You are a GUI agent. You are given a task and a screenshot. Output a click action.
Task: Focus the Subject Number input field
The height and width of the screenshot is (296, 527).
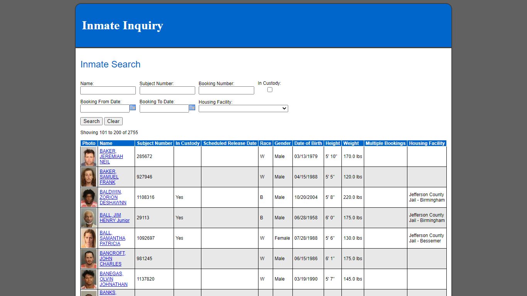[167, 90]
